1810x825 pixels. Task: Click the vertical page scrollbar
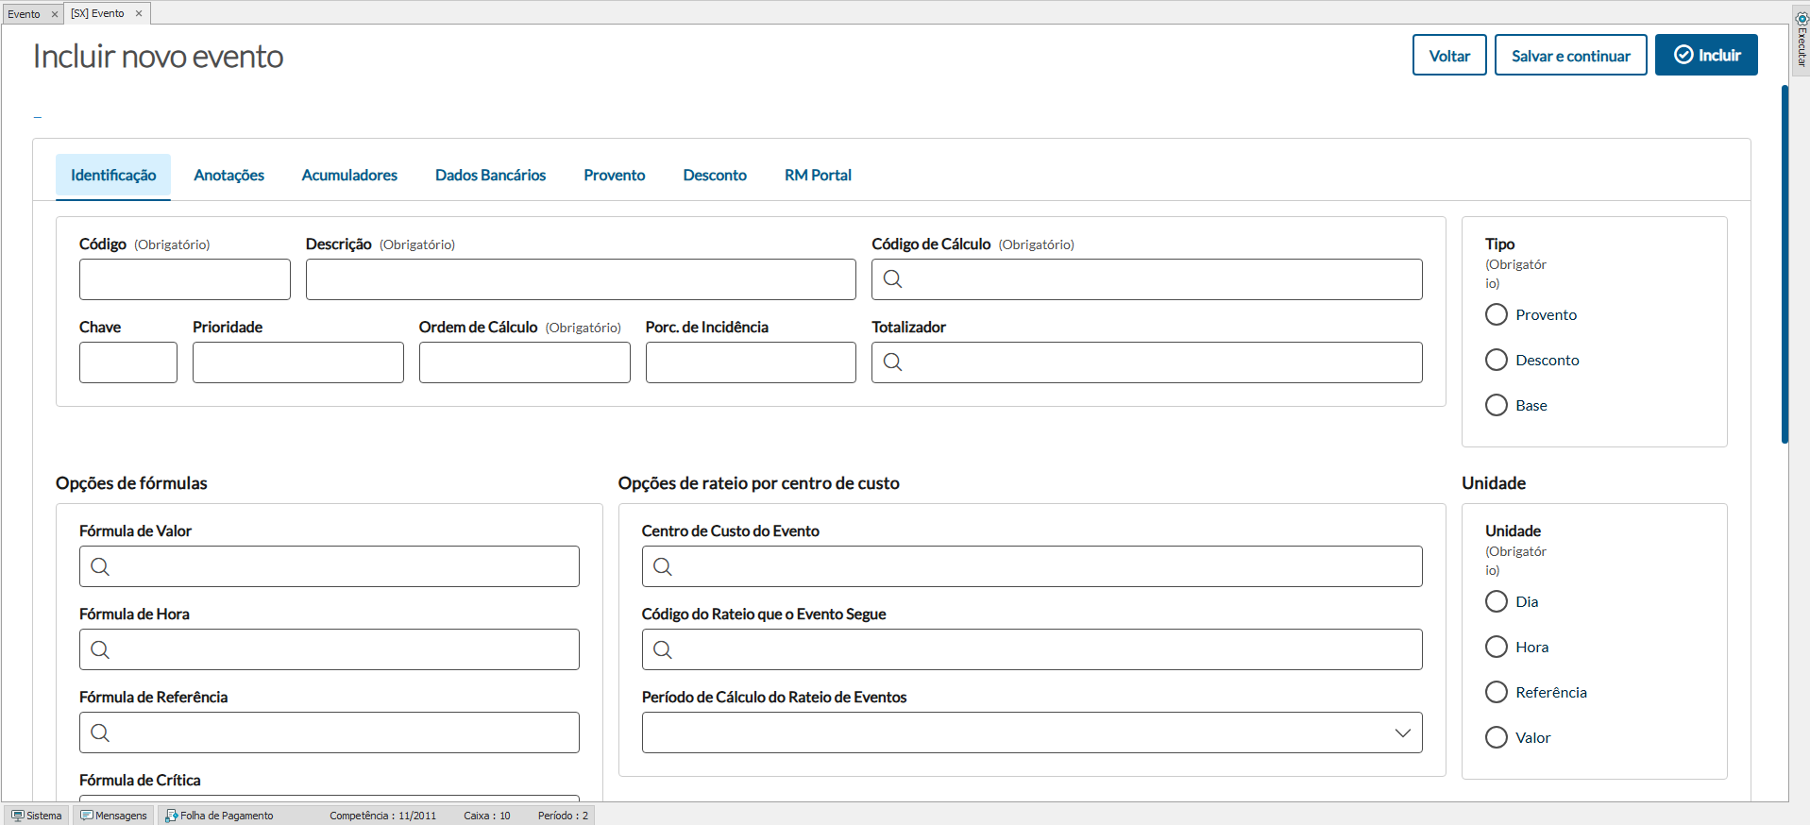click(x=1785, y=264)
